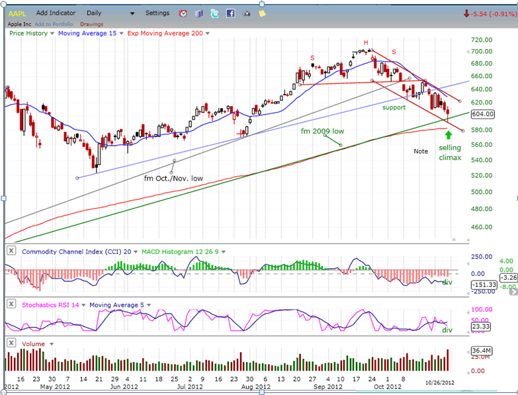Expand the Volume indicator dropdown arrow
The image size is (518, 395).
point(52,344)
